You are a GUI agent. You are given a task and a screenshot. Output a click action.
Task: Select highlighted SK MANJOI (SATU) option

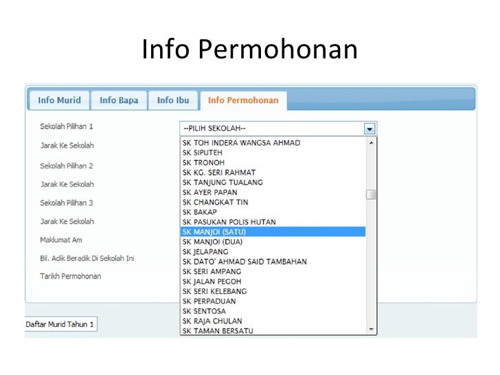point(273,232)
